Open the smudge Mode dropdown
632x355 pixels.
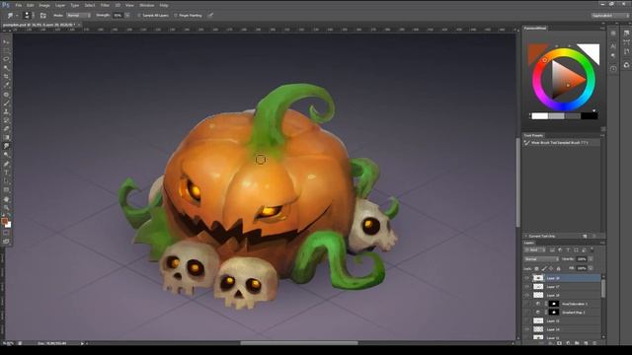[x=79, y=16]
